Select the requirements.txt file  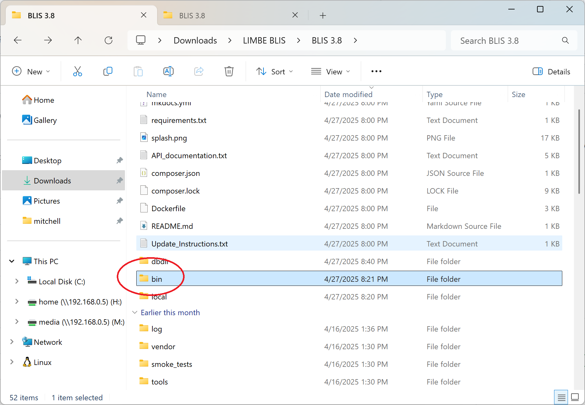coord(349,120)
